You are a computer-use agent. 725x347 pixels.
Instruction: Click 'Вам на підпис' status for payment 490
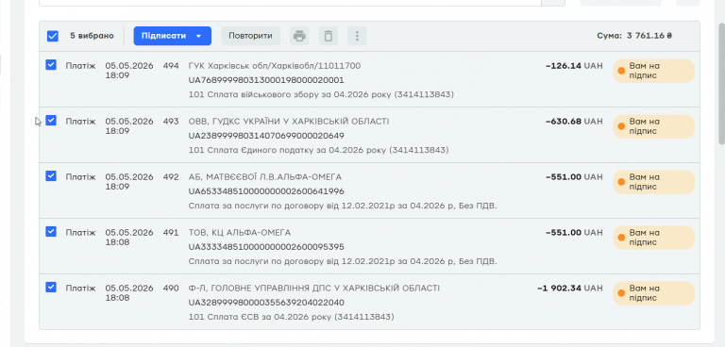[654, 293]
